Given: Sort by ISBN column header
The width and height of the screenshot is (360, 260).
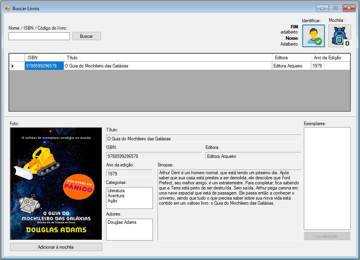Looking at the screenshot, I should (x=44, y=58).
